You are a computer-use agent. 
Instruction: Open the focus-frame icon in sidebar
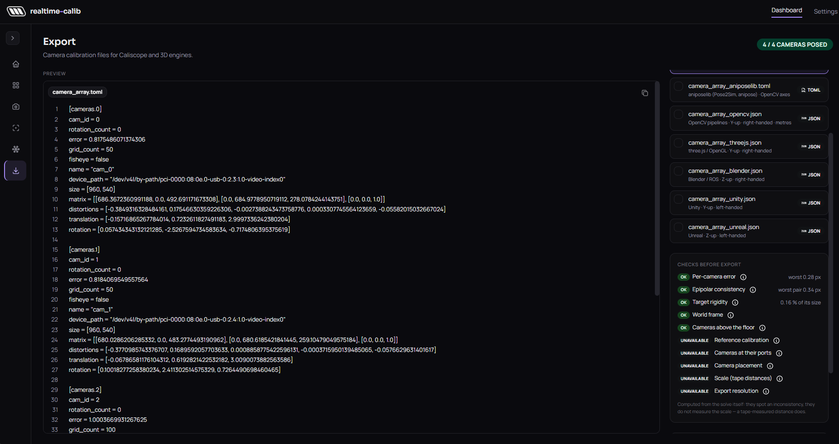[x=16, y=128]
